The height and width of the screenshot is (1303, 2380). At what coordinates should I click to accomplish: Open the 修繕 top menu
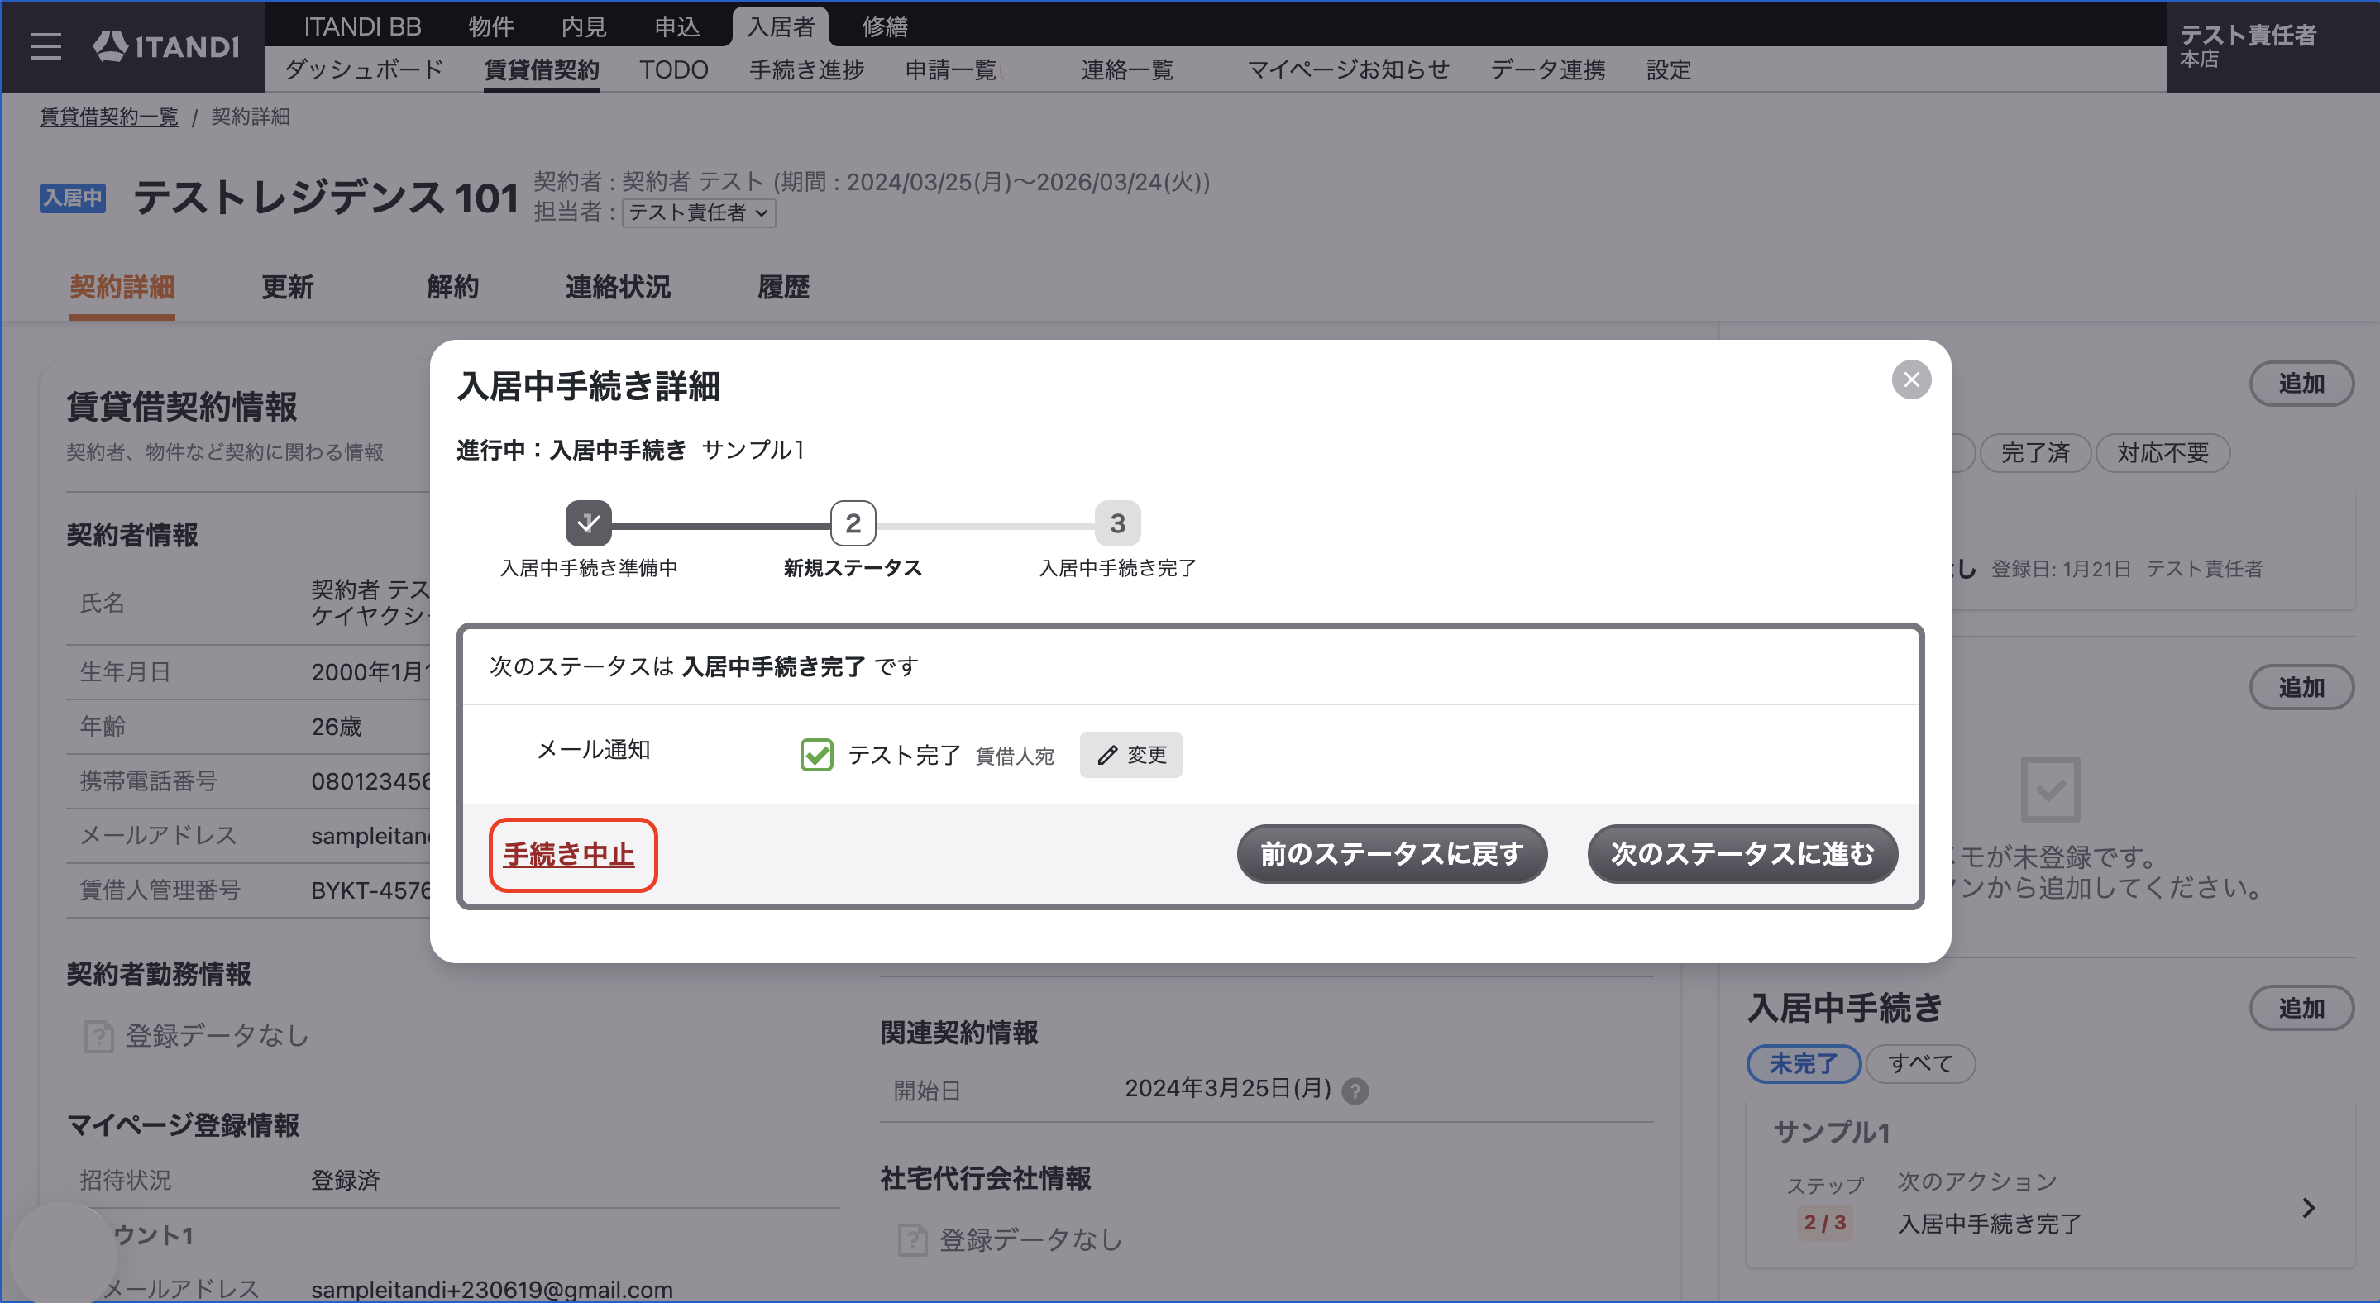[x=884, y=26]
